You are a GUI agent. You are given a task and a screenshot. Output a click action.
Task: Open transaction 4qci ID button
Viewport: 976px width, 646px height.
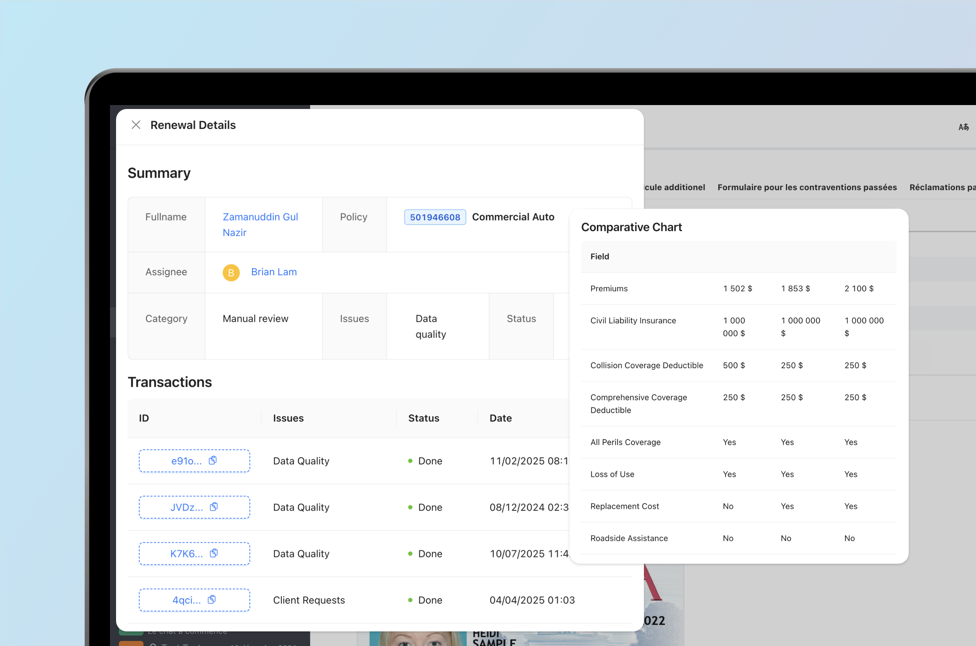pos(186,600)
